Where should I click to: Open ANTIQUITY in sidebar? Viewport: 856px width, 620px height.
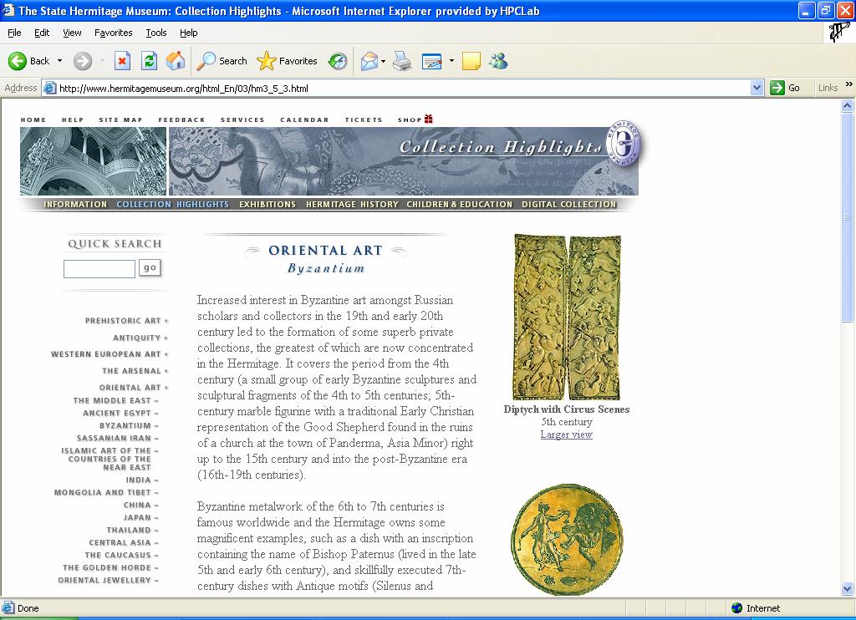136,338
